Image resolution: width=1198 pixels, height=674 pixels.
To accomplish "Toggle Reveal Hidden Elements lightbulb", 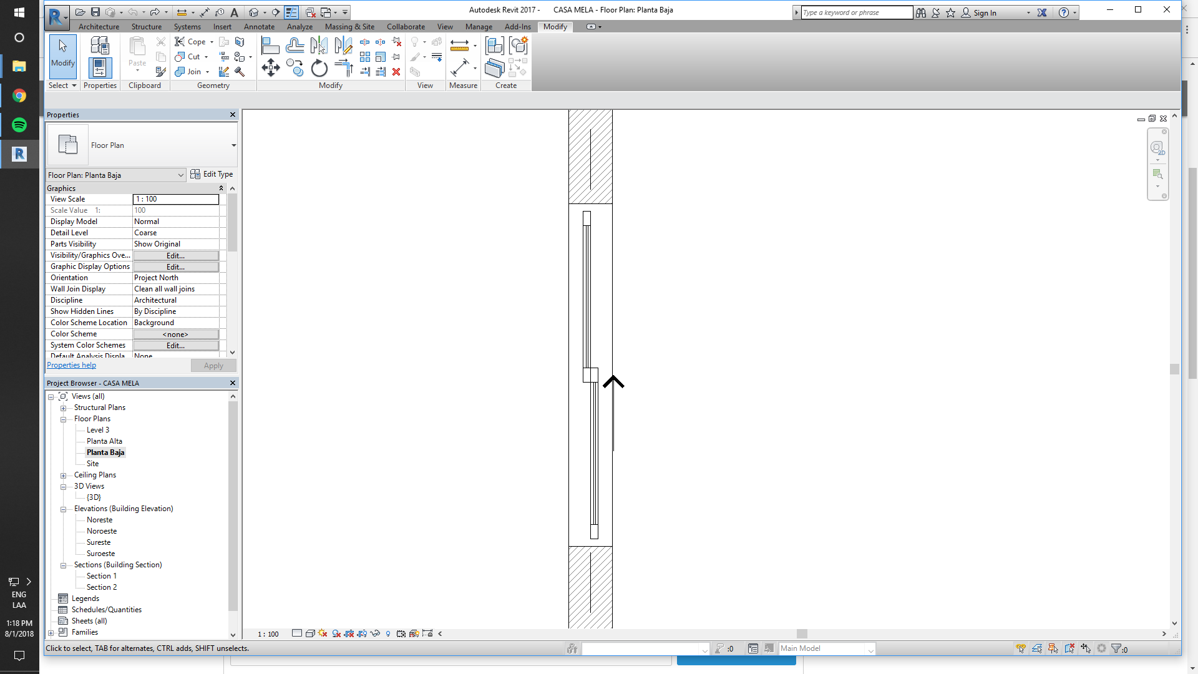I will (388, 633).
